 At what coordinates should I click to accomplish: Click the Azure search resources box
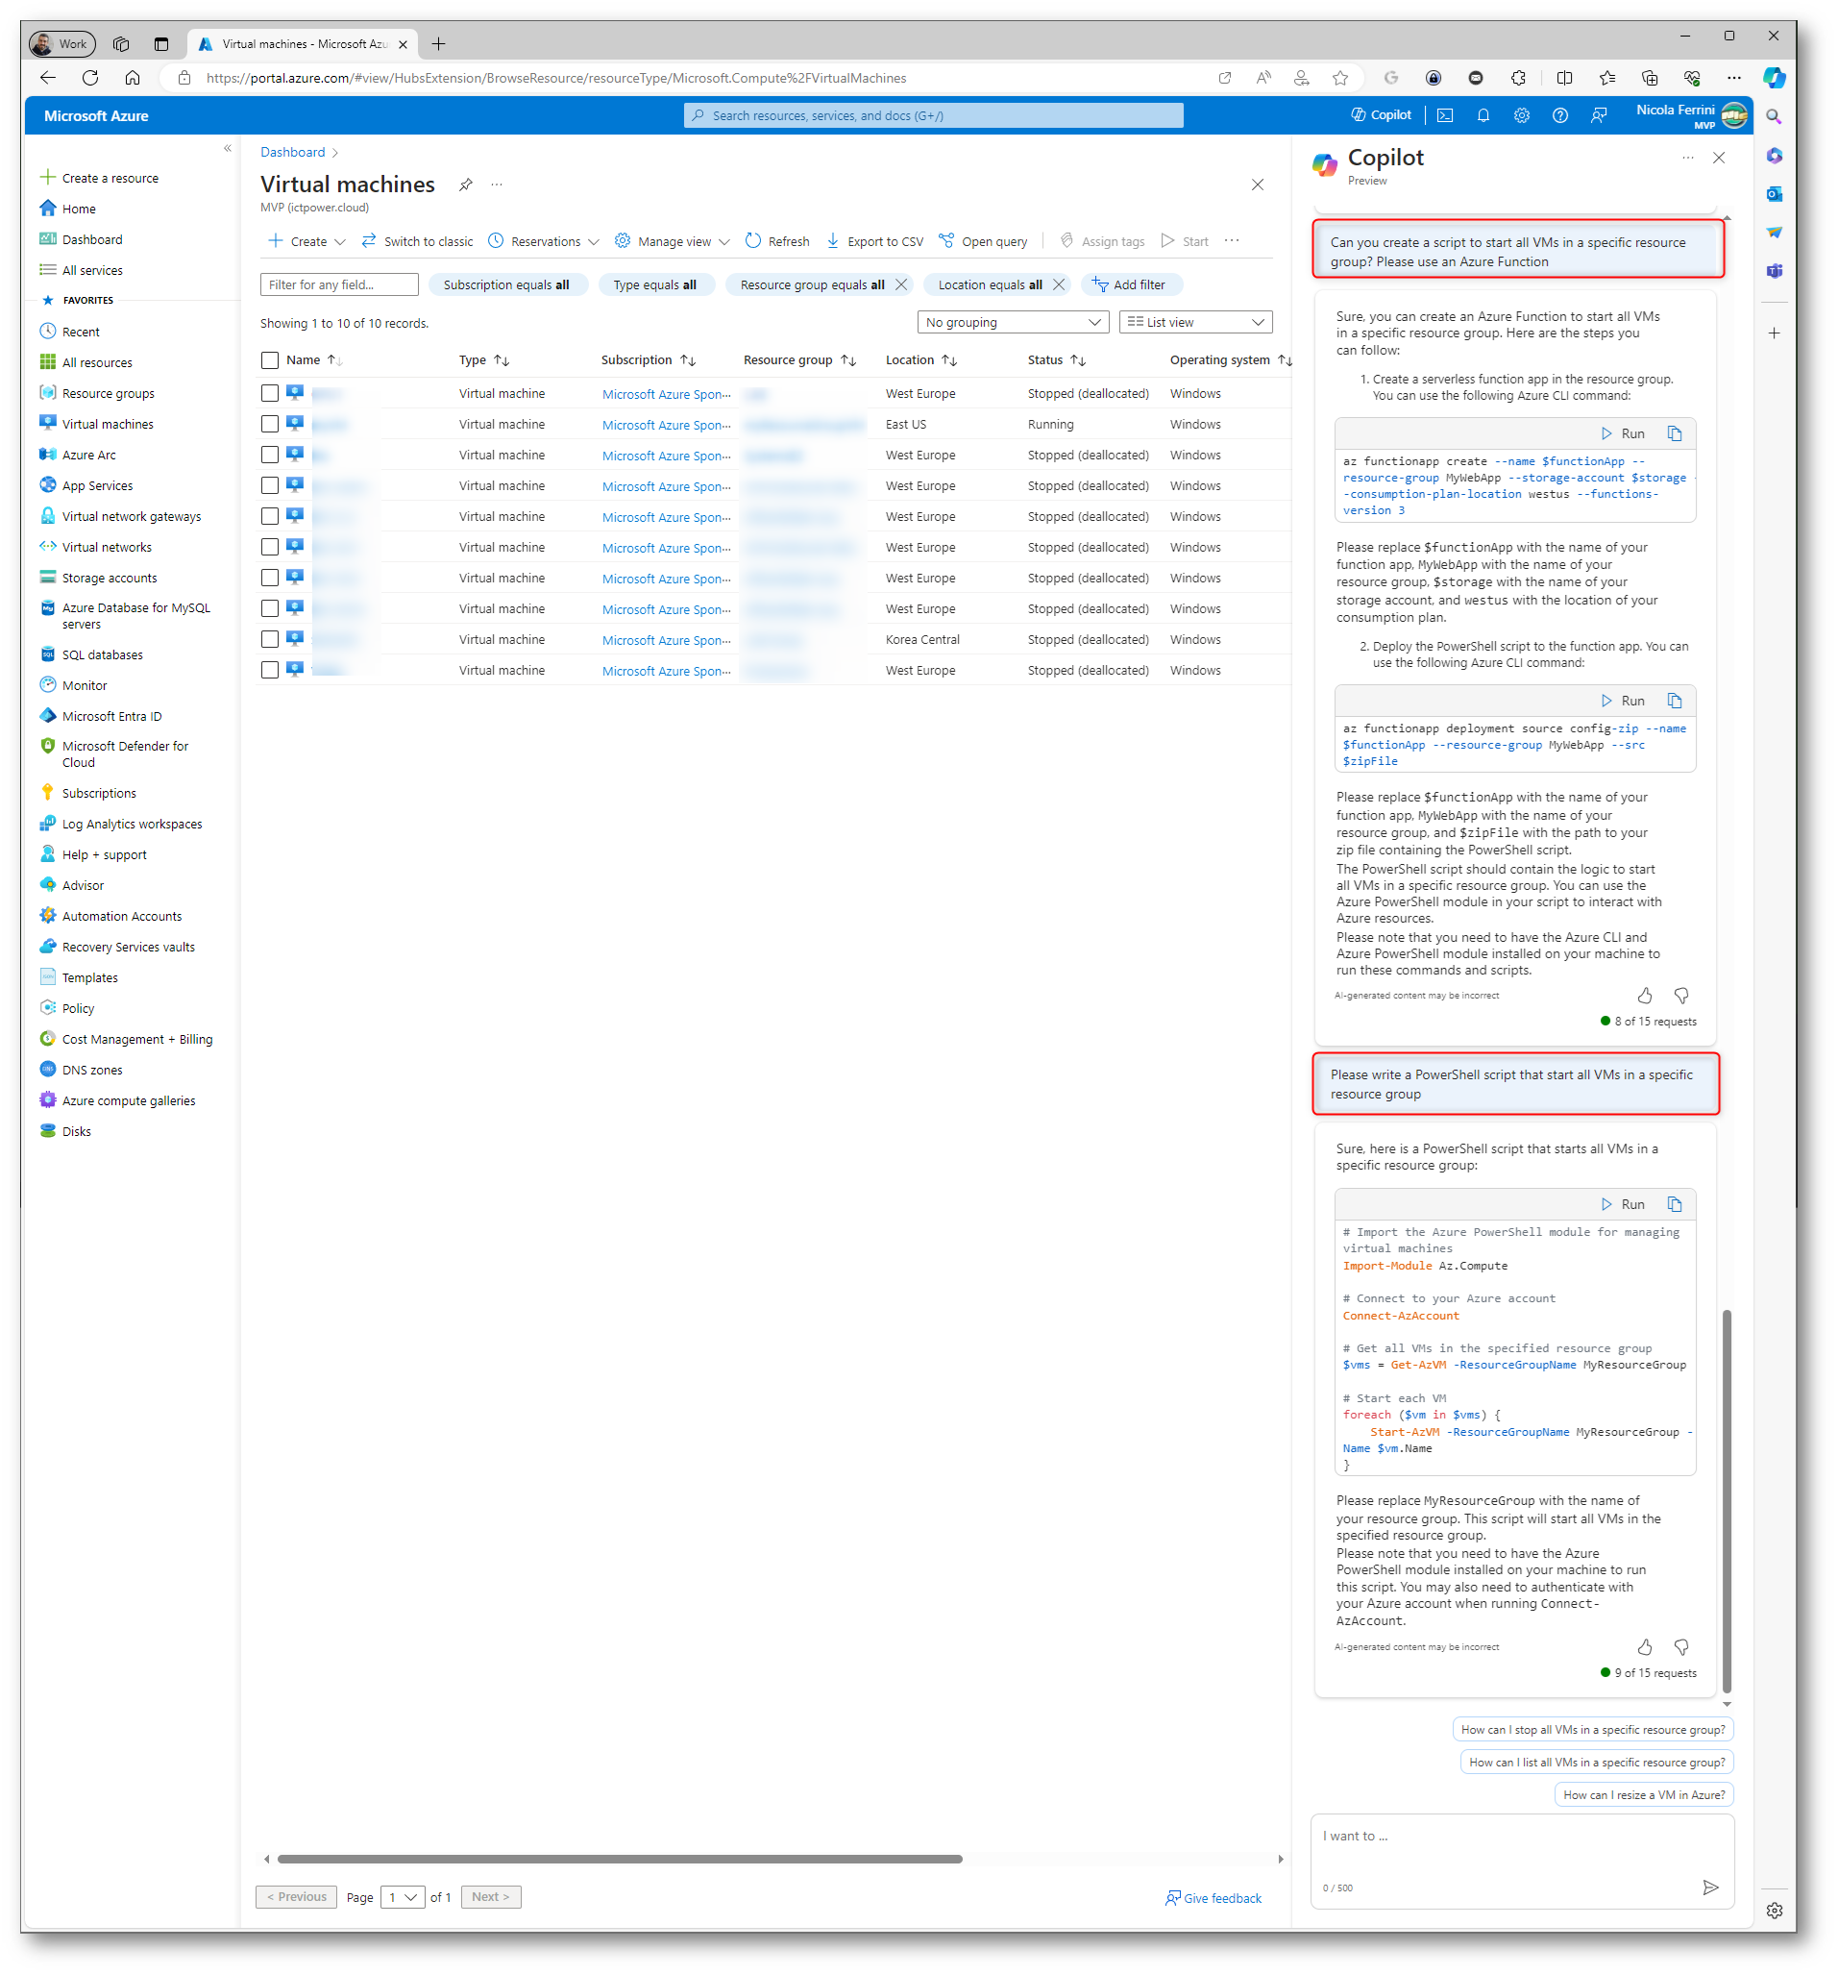(x=934, y=115)
